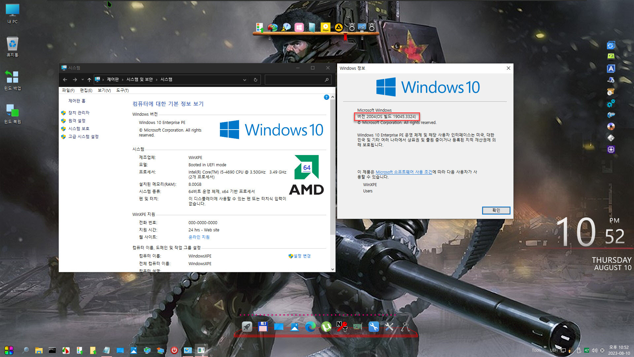Open the Microsoft 소프트웨어 사용 조건 link
The image size is (634, 357).
(404, 172)
